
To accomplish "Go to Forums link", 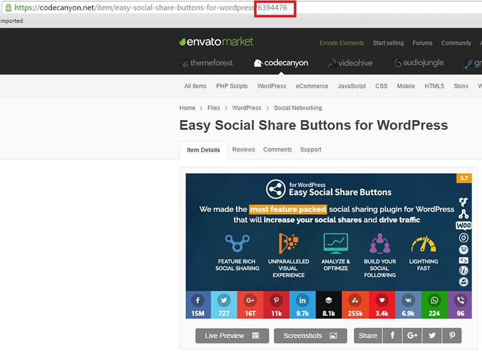I will [x=422, y=43].
